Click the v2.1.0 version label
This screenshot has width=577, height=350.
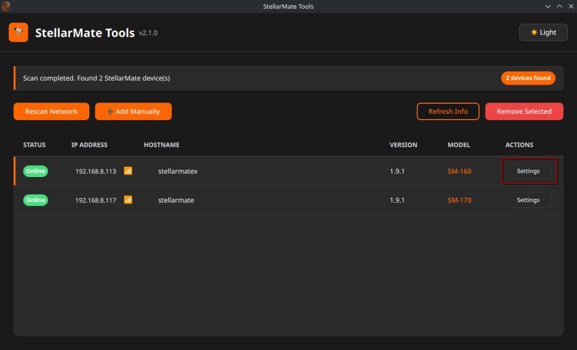148,33
